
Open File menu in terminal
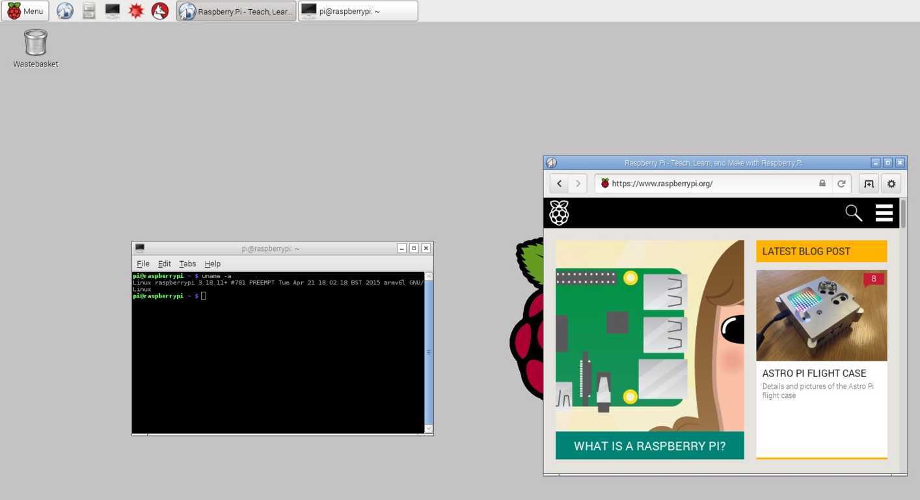143,264
